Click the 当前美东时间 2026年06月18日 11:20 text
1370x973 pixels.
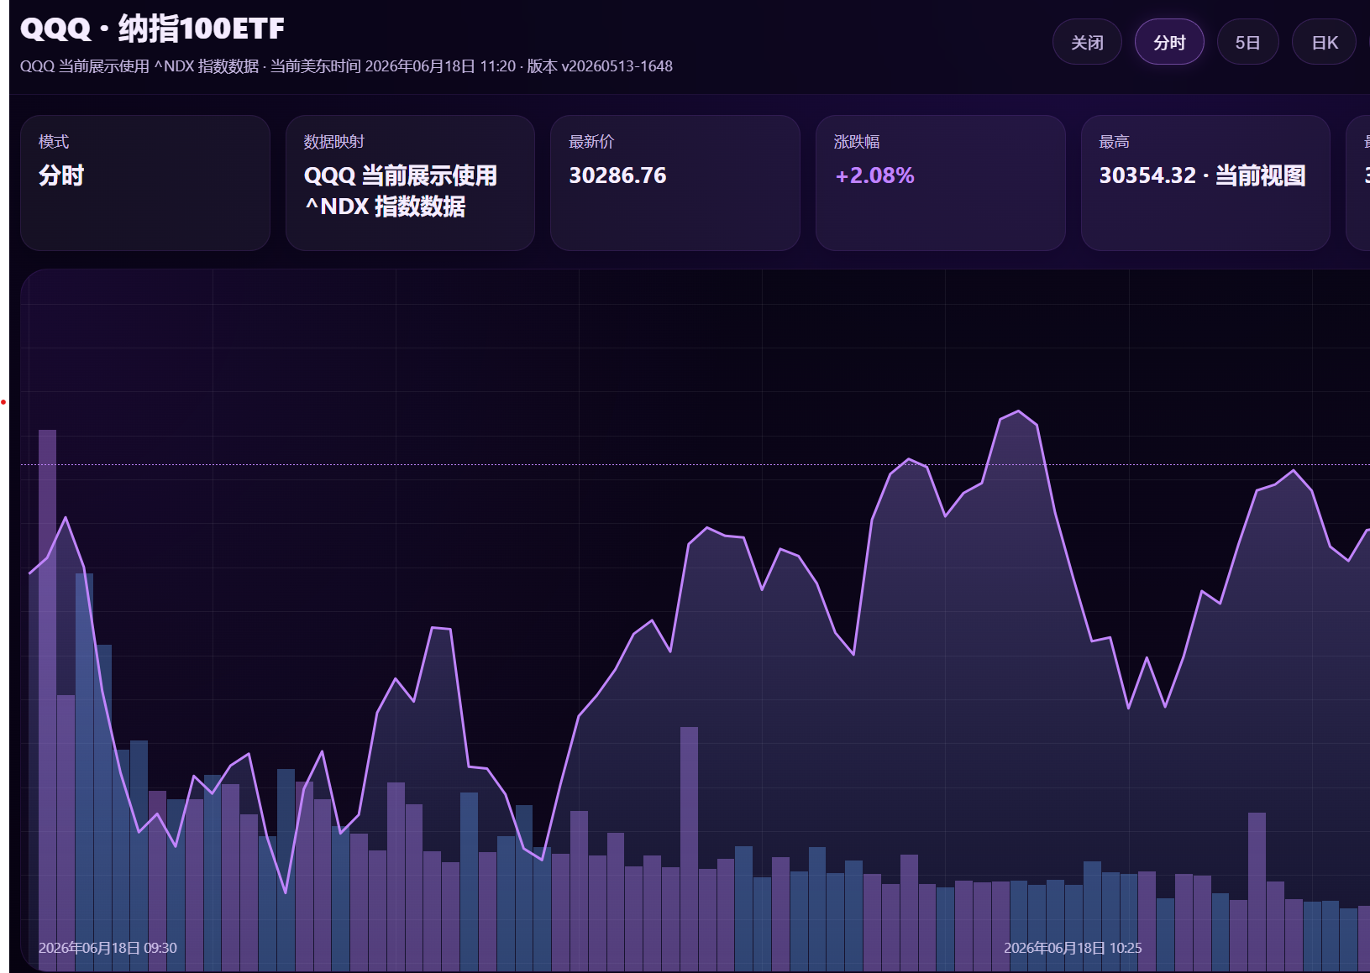[393, 66]
